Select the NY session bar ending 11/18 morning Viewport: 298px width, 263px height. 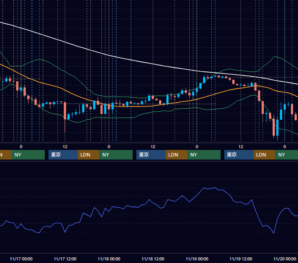116,155
